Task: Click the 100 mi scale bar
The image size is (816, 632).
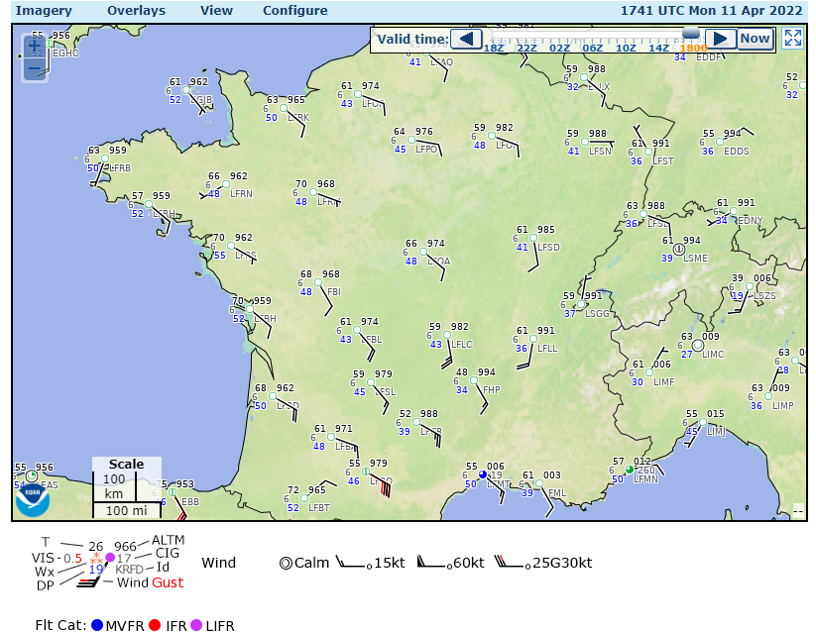Action: (x=126, y=511)
